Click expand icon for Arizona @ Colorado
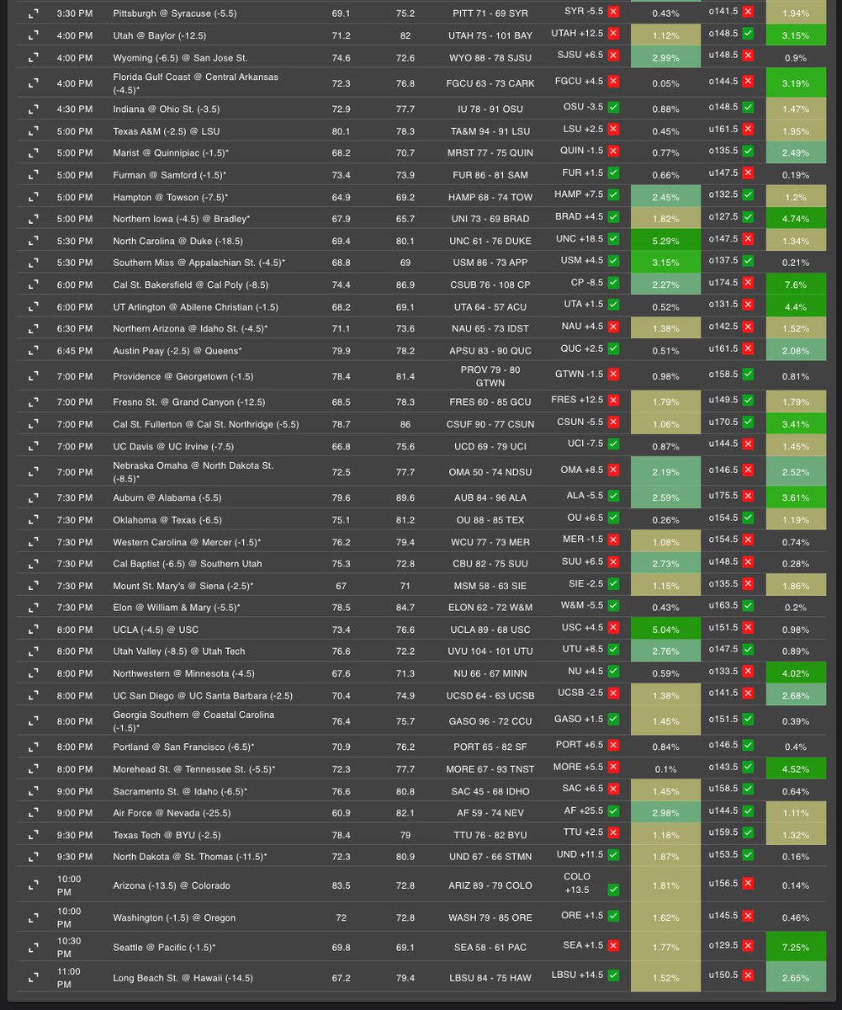 point(33,885)
